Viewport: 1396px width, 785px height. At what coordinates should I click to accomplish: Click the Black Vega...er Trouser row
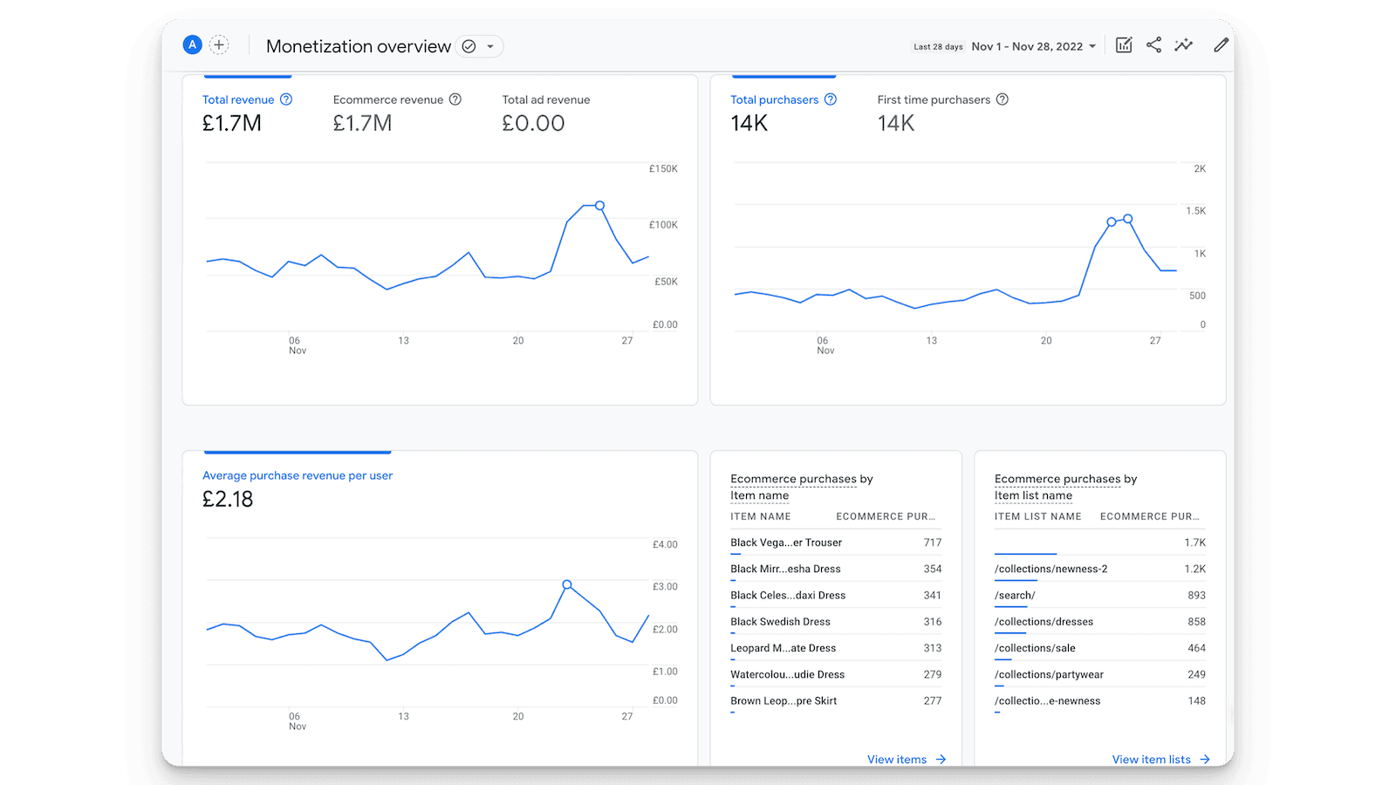(836, 543)
